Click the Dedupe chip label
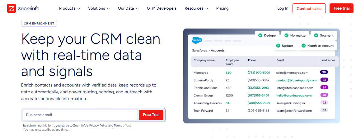The image size is (356, 138). [270, 36]
